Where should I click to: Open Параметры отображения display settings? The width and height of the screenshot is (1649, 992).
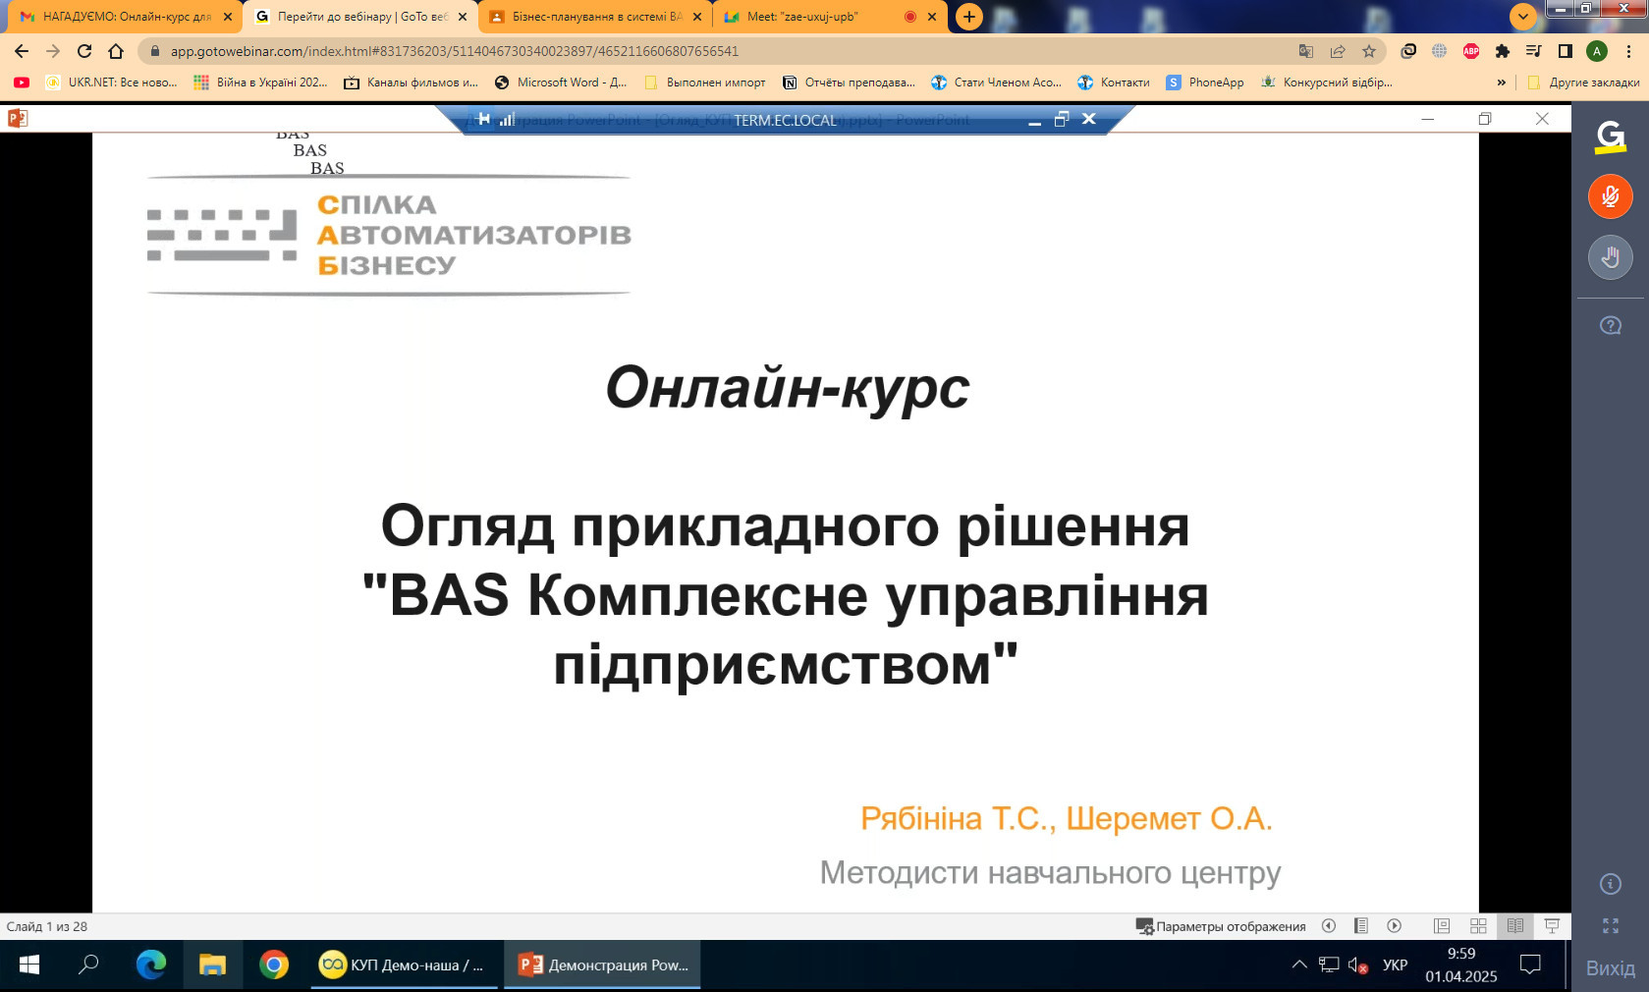coord(1221,926)
